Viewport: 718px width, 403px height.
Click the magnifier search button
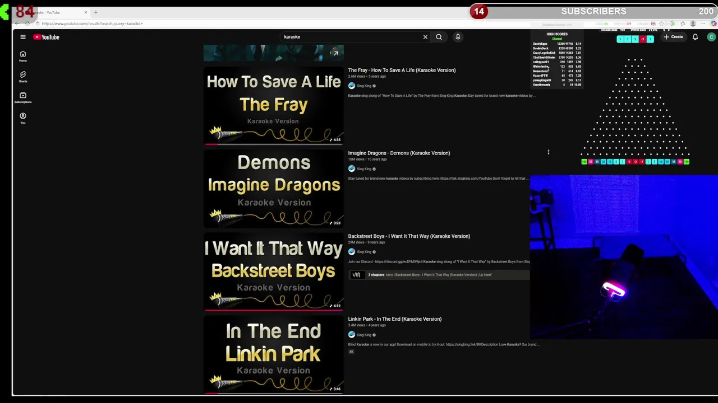[x=439, y=37]
